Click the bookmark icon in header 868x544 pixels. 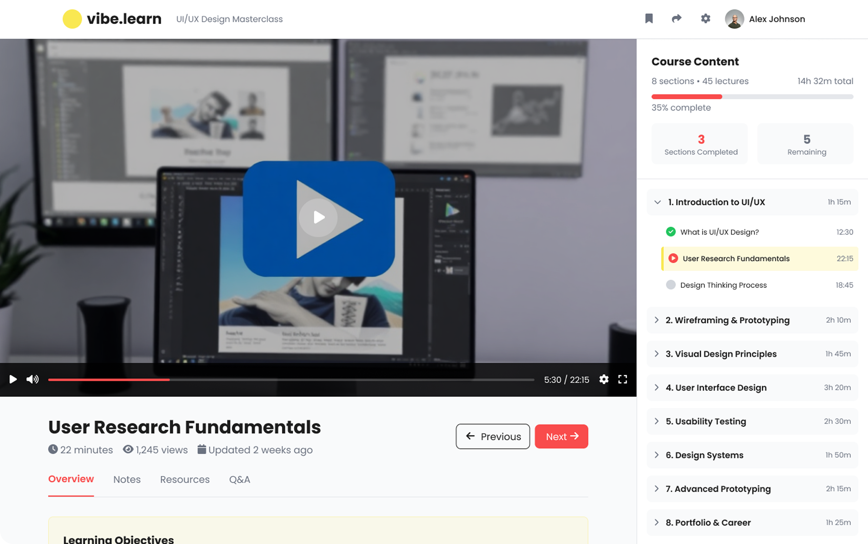(649, 19)
